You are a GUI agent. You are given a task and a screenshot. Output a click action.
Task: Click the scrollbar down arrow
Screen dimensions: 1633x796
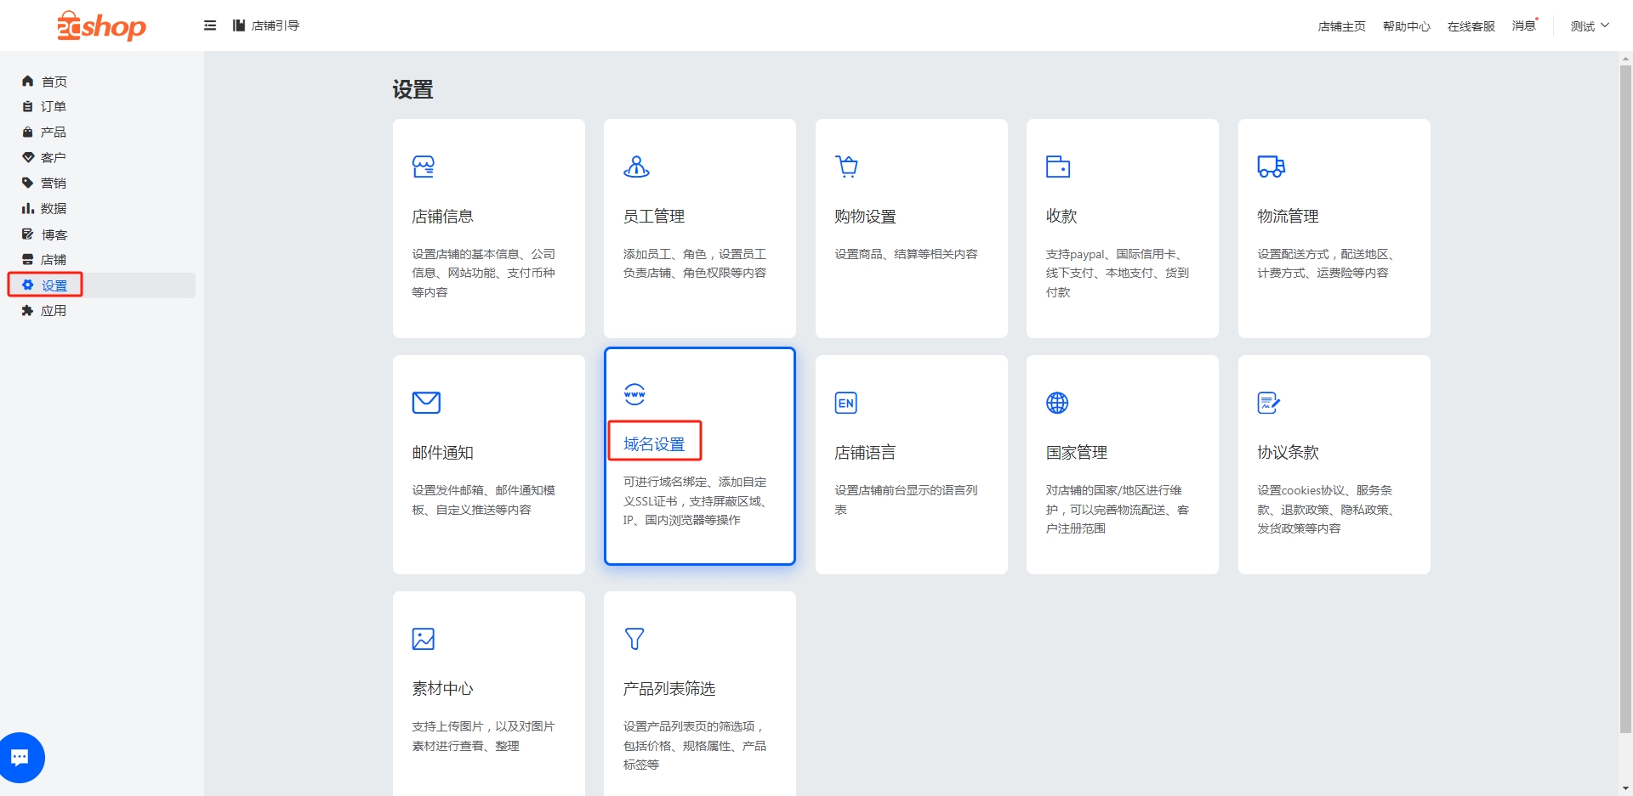(1625, 789)
